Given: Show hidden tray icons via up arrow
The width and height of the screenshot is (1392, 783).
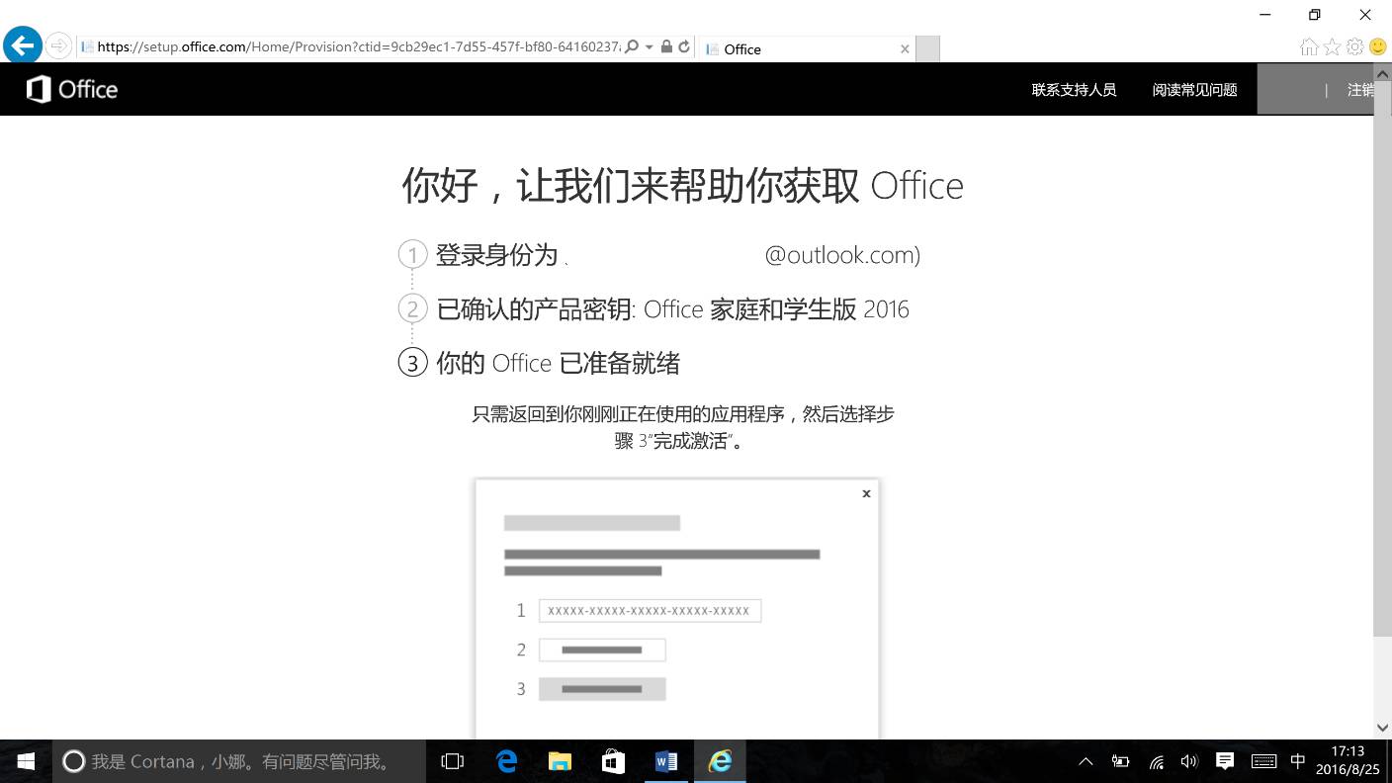Looking at the screenshot, I should (x=1085, y=761).
